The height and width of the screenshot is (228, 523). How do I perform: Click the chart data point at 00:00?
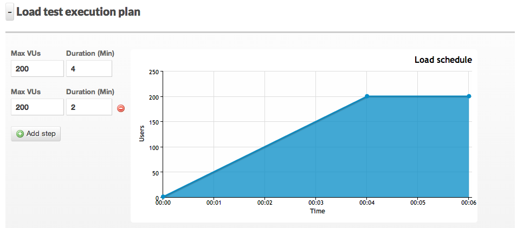point(163,197)
